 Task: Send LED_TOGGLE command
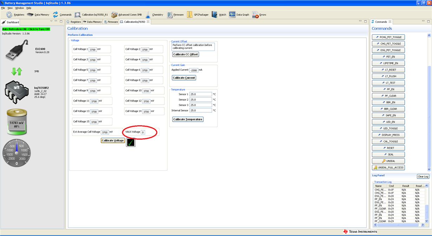[388, 129]
